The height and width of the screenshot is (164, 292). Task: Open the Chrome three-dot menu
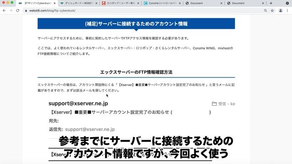287,10
